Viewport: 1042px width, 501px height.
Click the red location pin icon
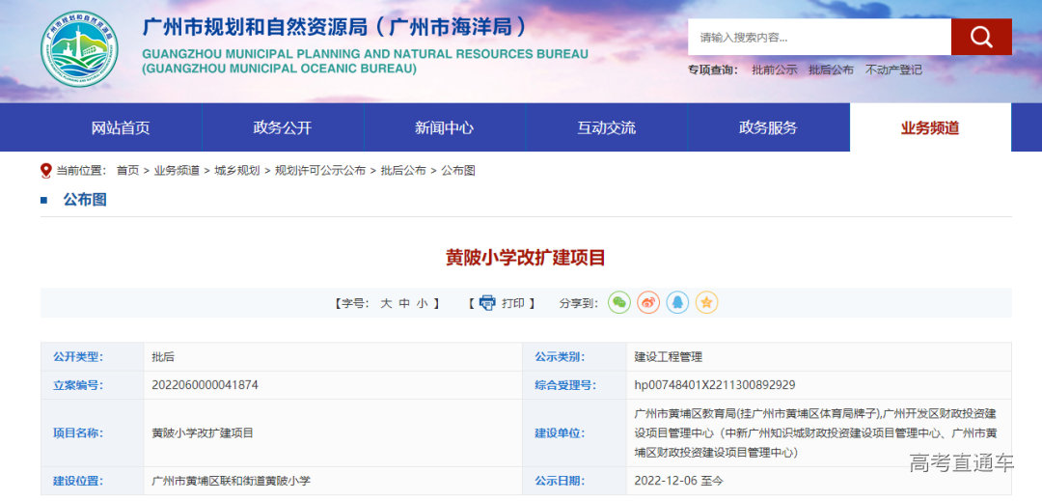[45, 171]
